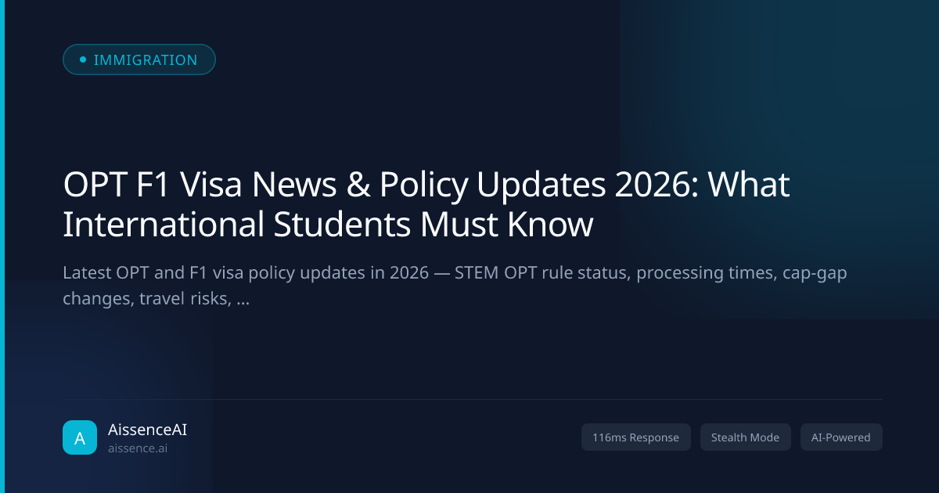Click the title line starting 'OPT F1 Visa News'
Image resolution: width=939 pixels, height=493 pixels.
(x=426, y=186)
